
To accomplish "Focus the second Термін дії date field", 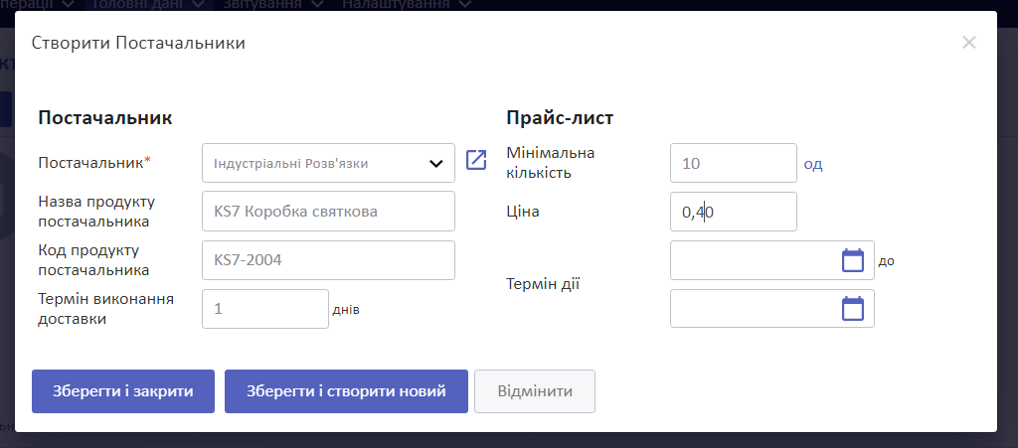I will pyautogui.click(x=771, y=309).
